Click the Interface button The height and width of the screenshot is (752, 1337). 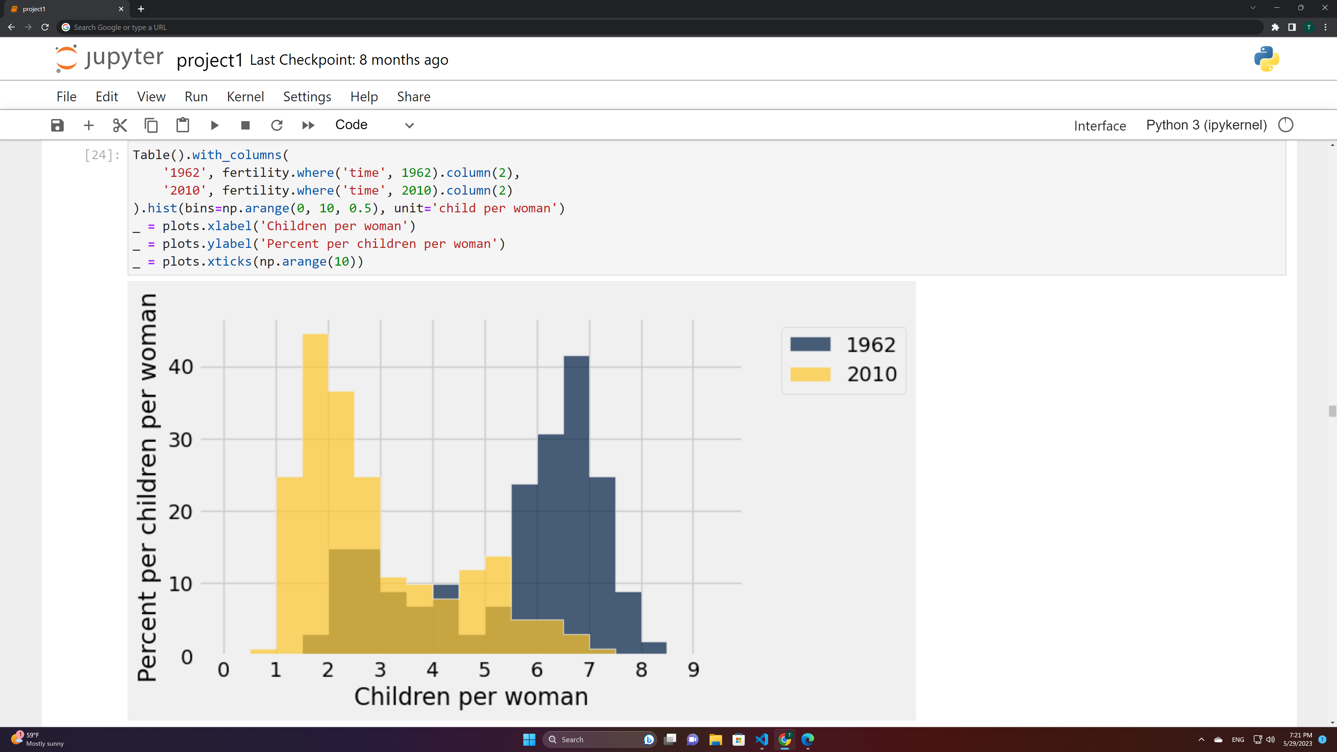[x=1100, y=126]
